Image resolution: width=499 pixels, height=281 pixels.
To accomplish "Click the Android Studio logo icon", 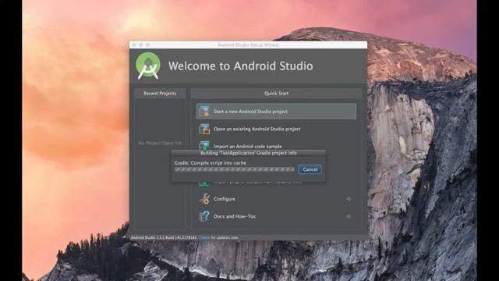I will 148,66.
